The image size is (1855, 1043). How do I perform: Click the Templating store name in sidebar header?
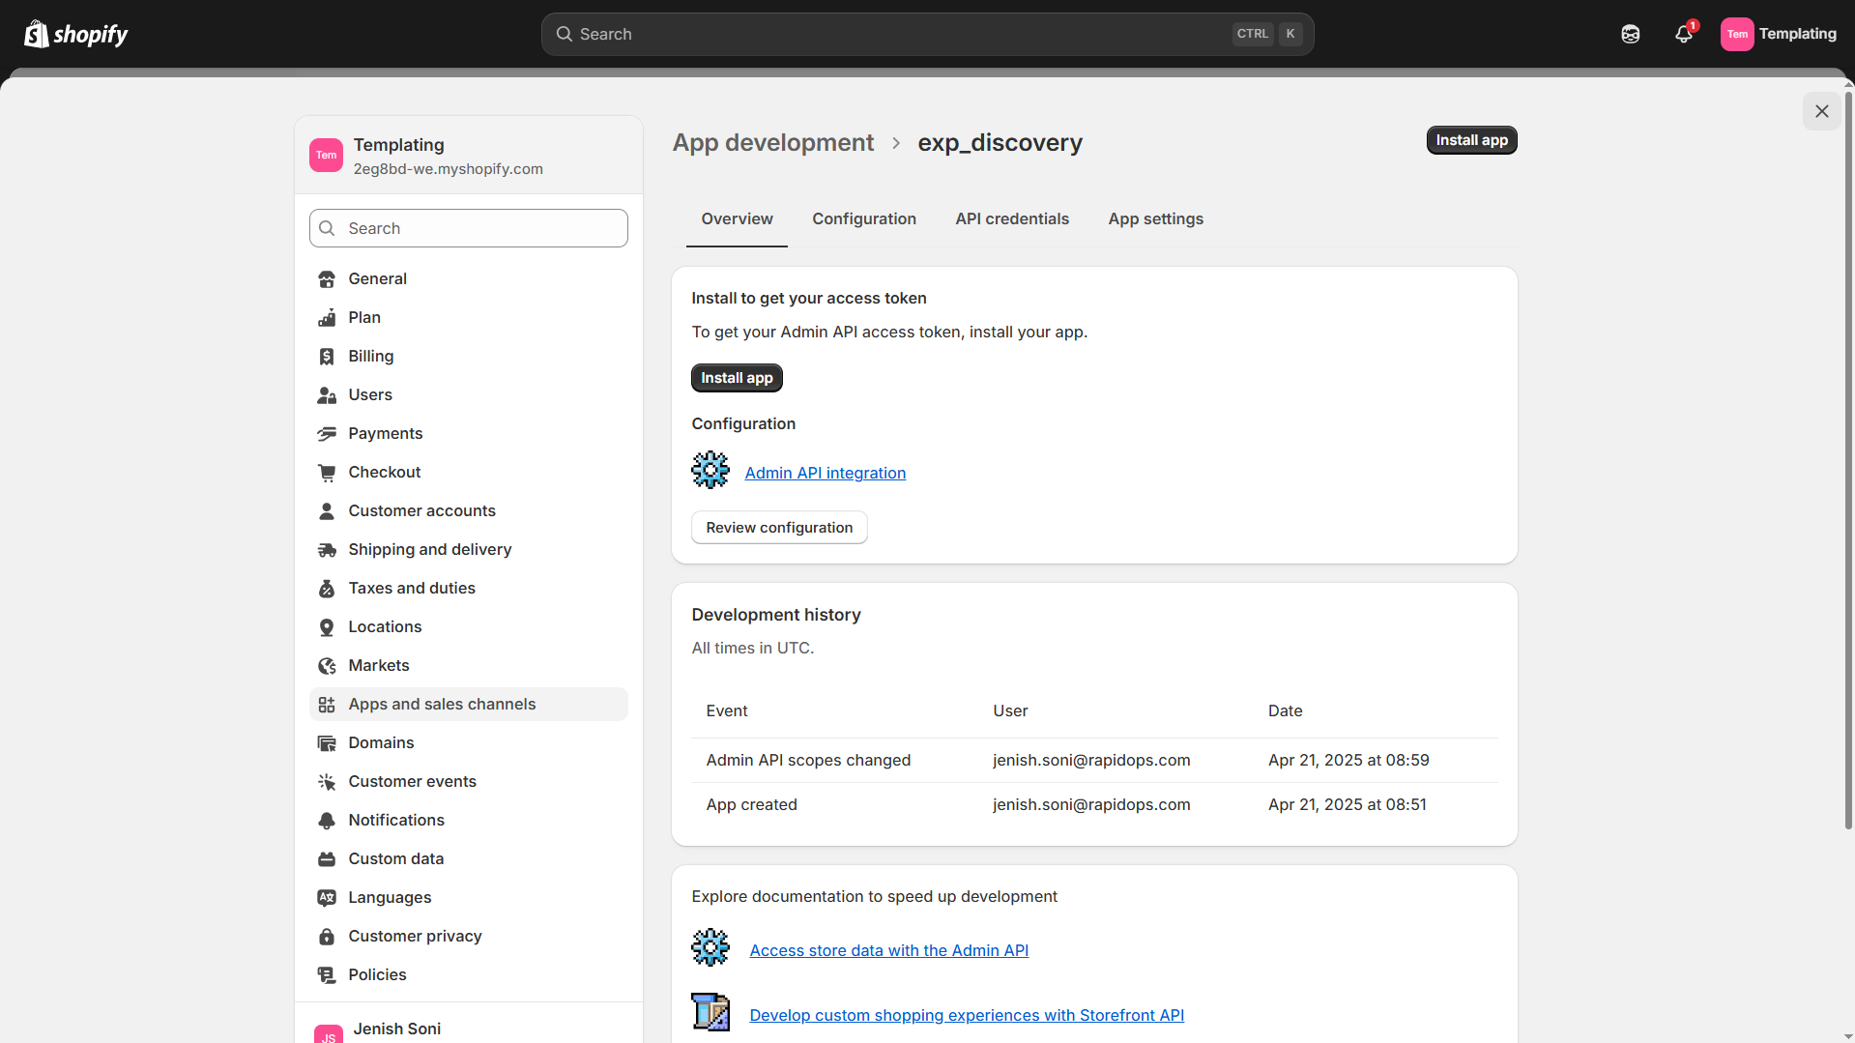[x=398, y=145]
